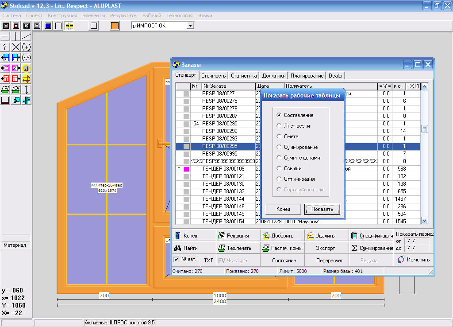
Task: Click the floppy load-in icon
Action: click(5, 58)
